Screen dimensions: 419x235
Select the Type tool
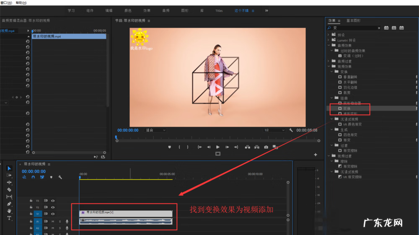[9, 218]
